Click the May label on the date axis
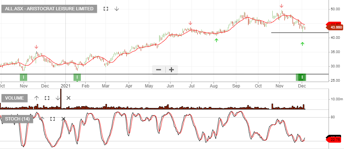 149,86
